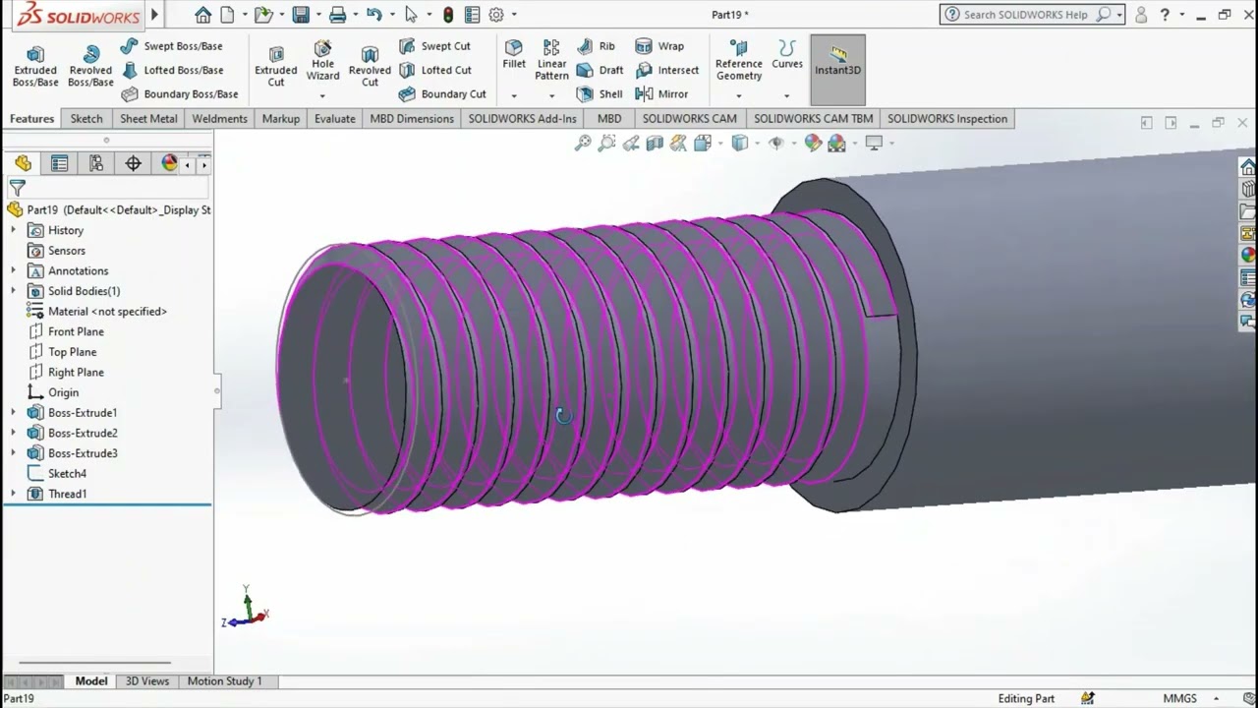
Task: Expand the History tree node
Action: [x=13, y=230]
